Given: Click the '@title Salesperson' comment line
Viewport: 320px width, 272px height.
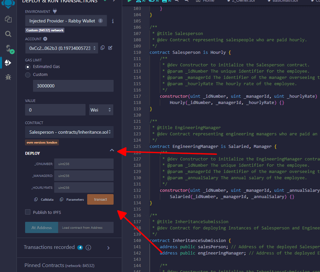Looking at the screenshot, I should (x=178, y=34).
